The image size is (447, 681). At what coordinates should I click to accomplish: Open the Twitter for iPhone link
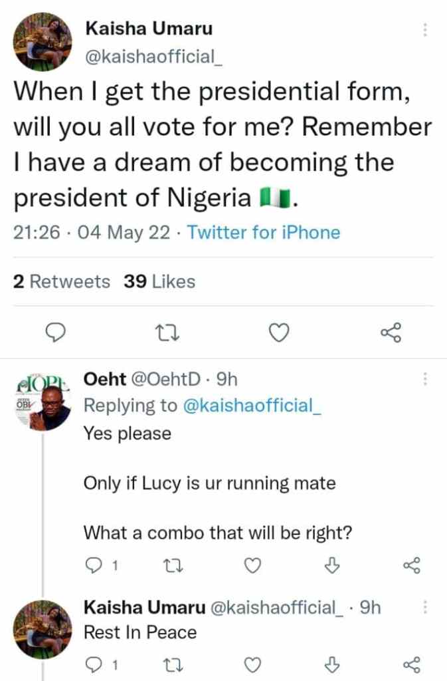(264, 233)
